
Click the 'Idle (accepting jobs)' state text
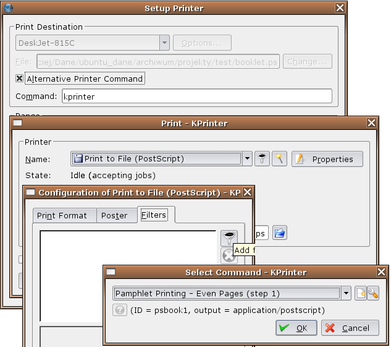[113, 176]
